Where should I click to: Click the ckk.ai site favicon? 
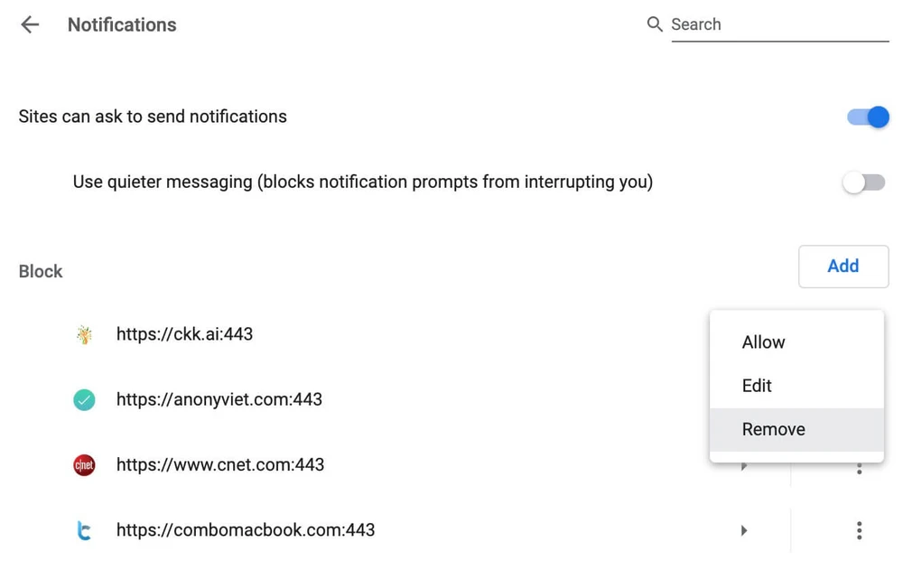coord(84,335)
